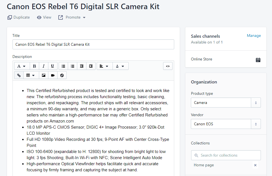Screen dimensions: 272x176
Task: Insert a link in description
Action: coord(19,75)
